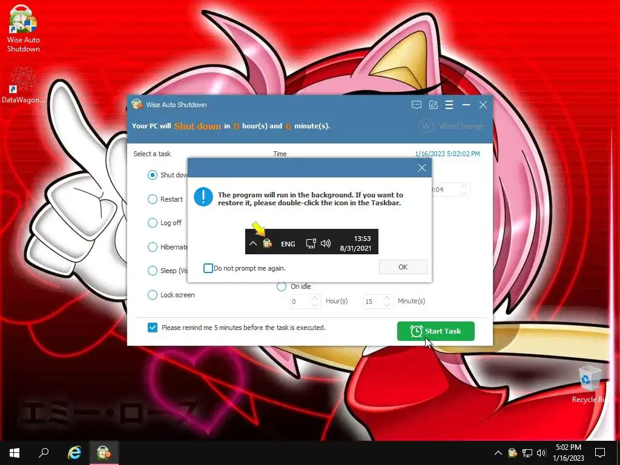Click Wise Auto Shutdown system tray icon
Image resolution: width=620 pixels, height=465 pixels.
point(512,453)
